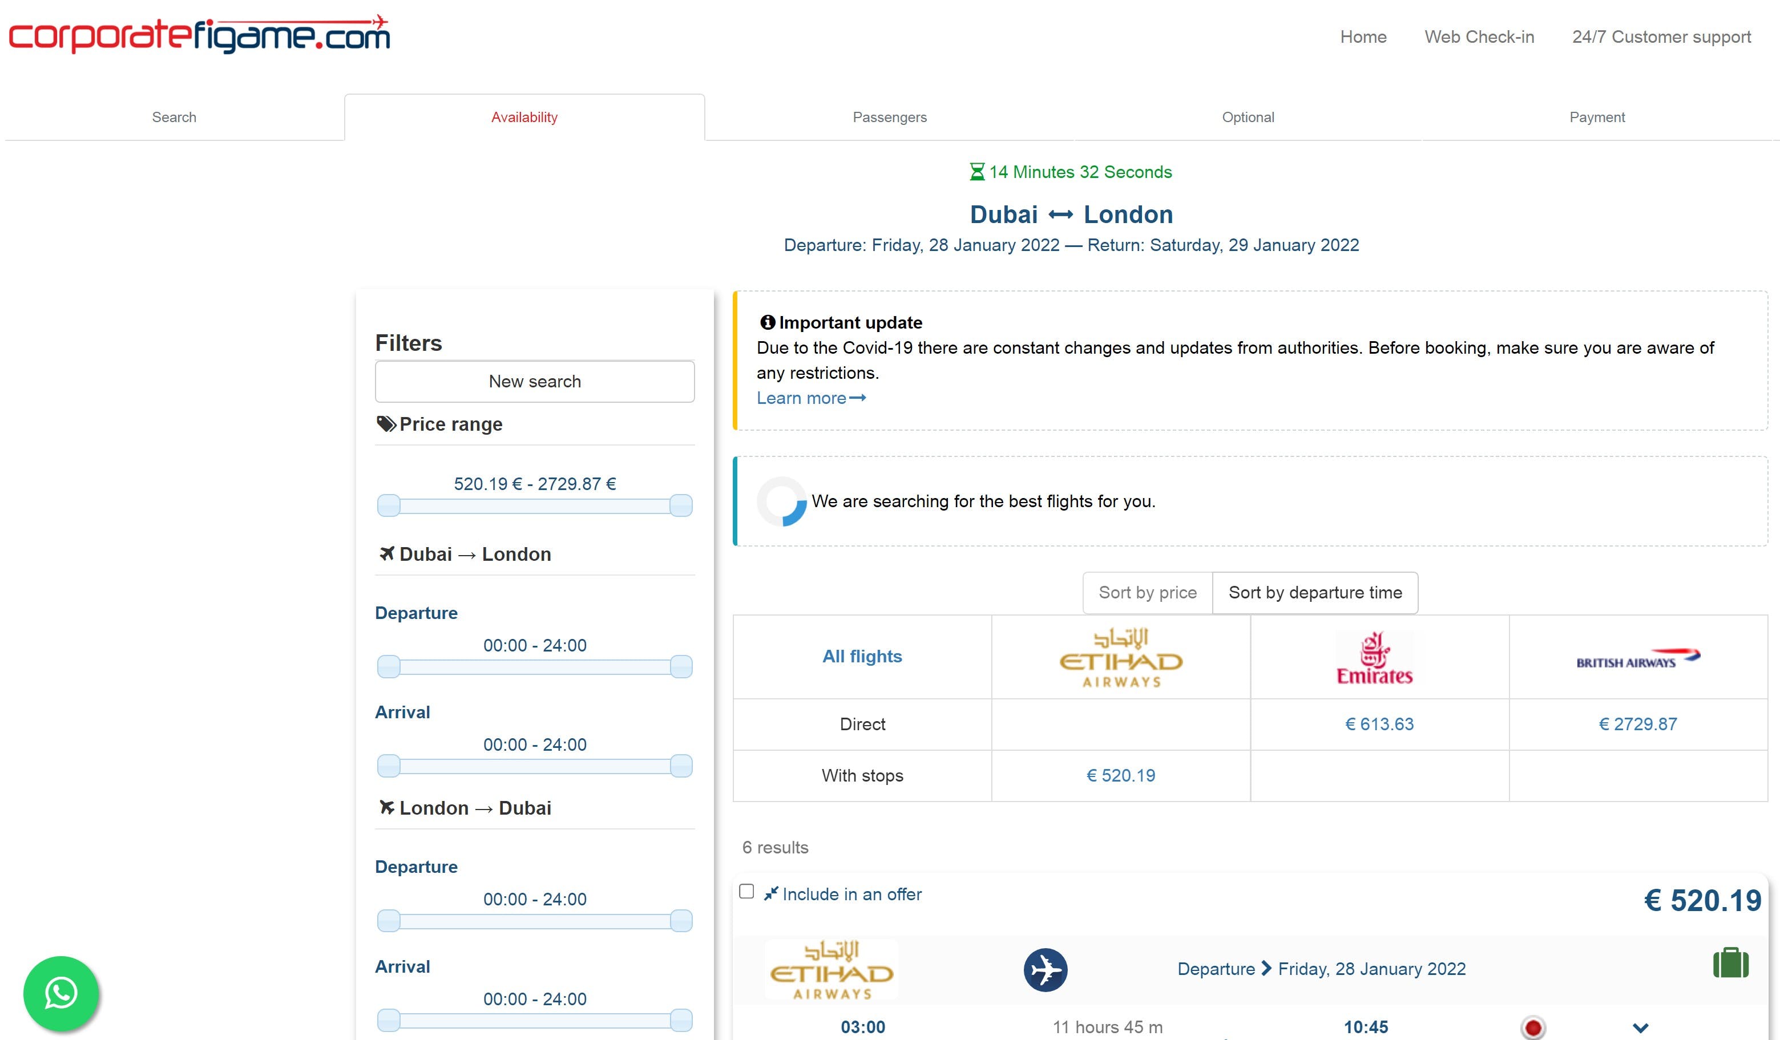
Task: Click the round blue airplane icon
Action: click(1045, 969)
